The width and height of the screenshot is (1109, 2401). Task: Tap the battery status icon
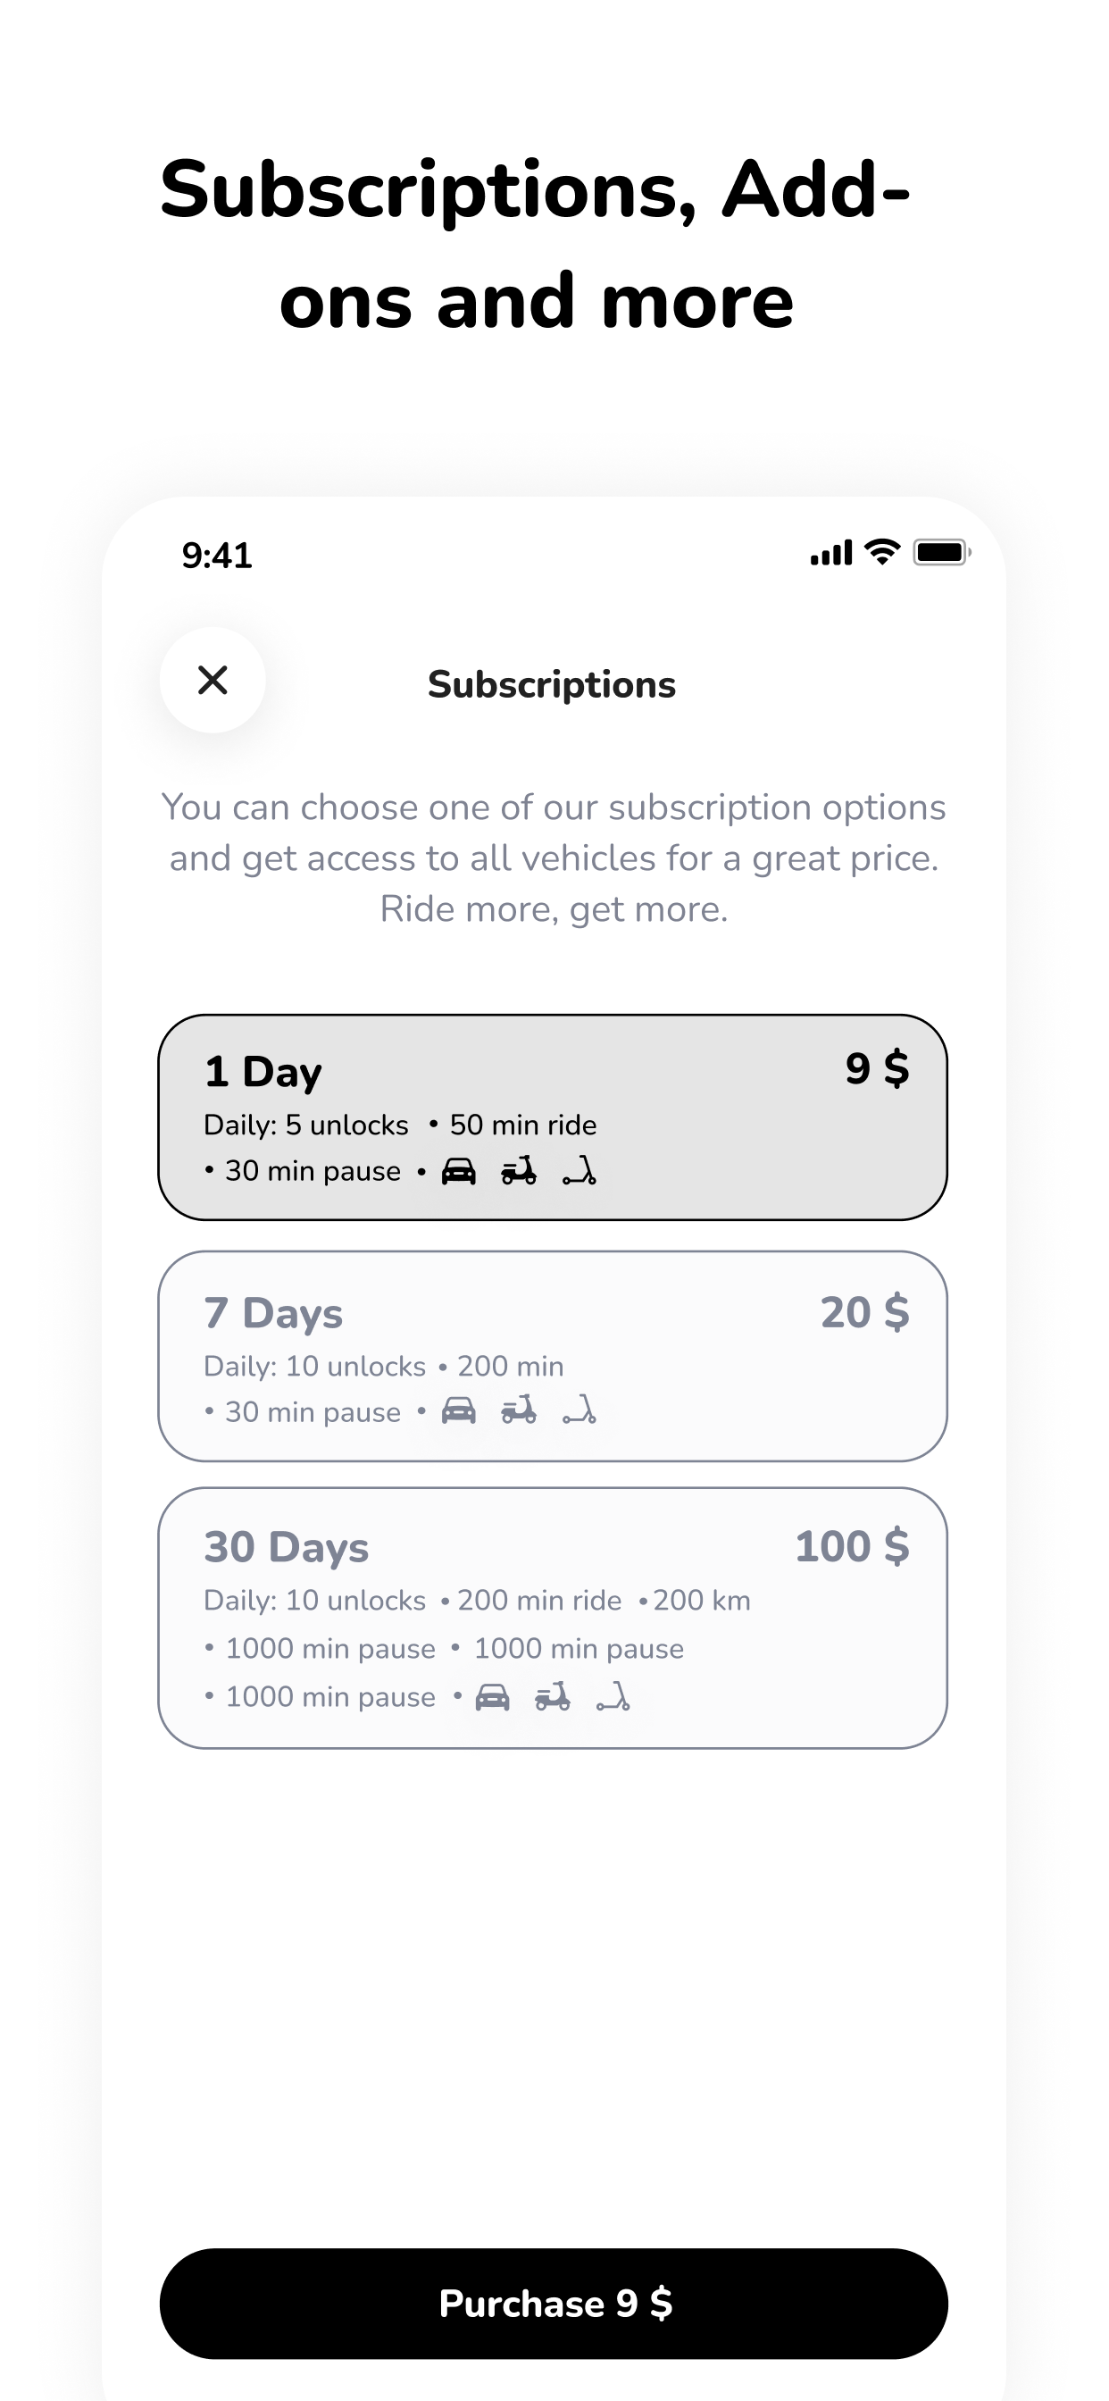coord(942,553)
